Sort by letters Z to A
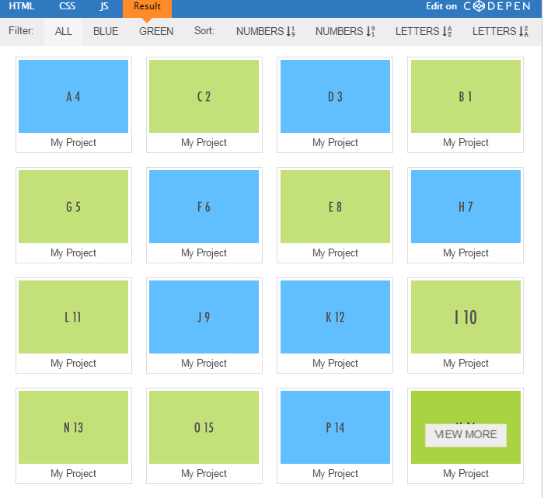The width and height of the screenshot is (544, 498). point(500,32)
